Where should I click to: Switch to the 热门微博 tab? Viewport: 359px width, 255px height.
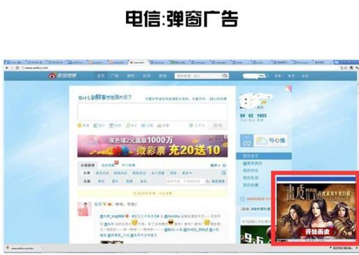[x=128, y=165]
